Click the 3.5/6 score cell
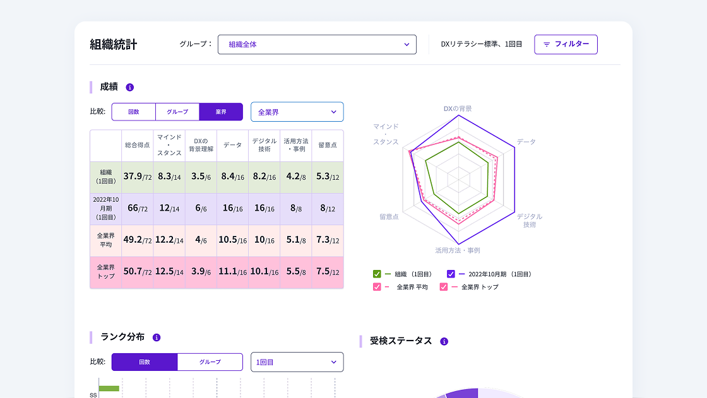The height and width of the screenshot is (398, 707). pyautogui.click(x=201, y=177)
